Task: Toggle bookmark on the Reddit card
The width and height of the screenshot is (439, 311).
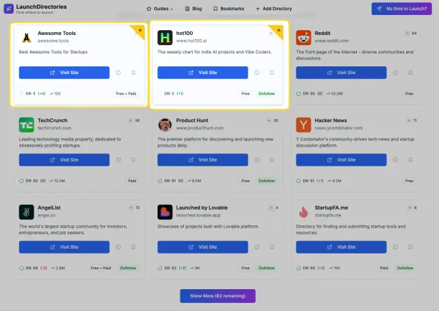Action: click(x=410, y=73)
